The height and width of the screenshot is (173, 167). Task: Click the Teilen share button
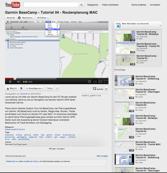pyautogui.click(x=50, y=88)
